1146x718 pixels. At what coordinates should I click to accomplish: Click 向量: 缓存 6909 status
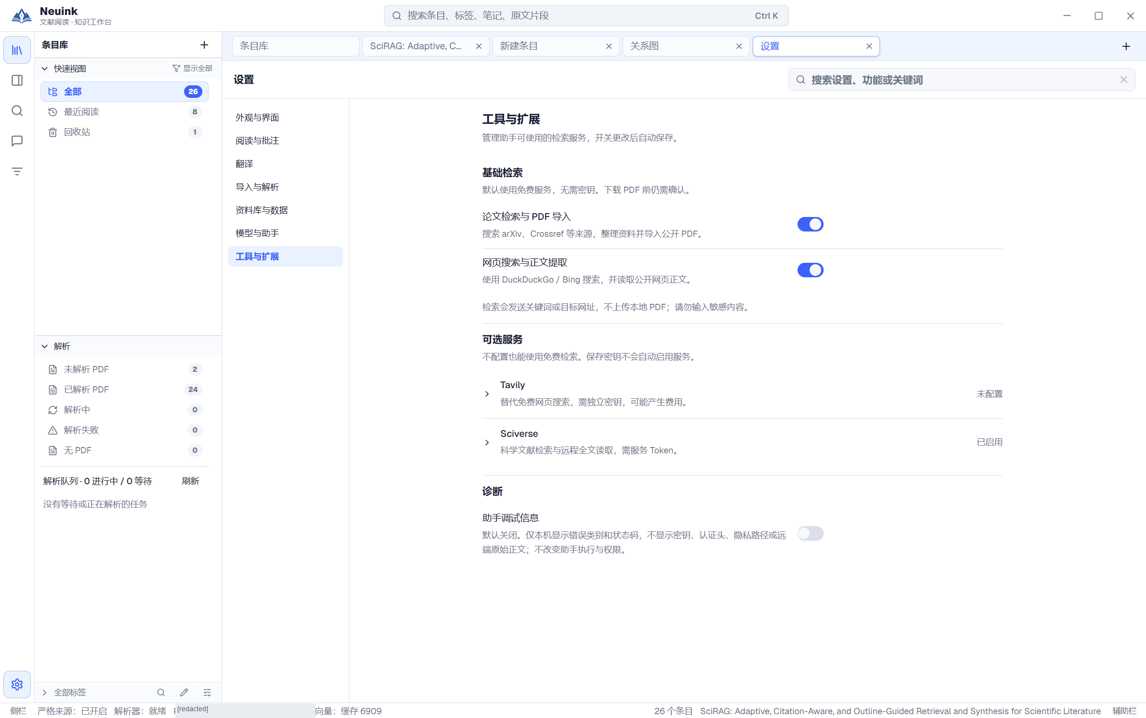point(348,711)
